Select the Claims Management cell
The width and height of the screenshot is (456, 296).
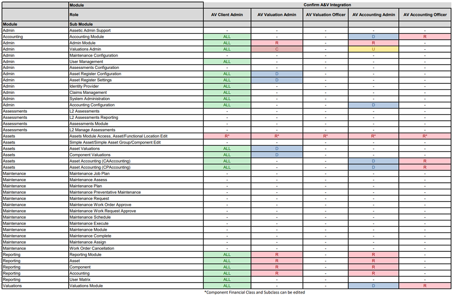coord(136,92)
